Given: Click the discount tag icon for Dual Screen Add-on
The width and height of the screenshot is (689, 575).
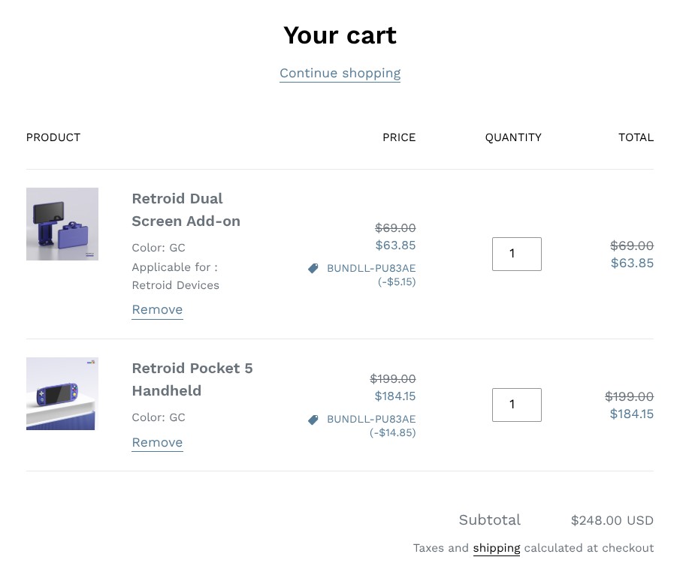Looking at the screenshot, I should (313, 268).
